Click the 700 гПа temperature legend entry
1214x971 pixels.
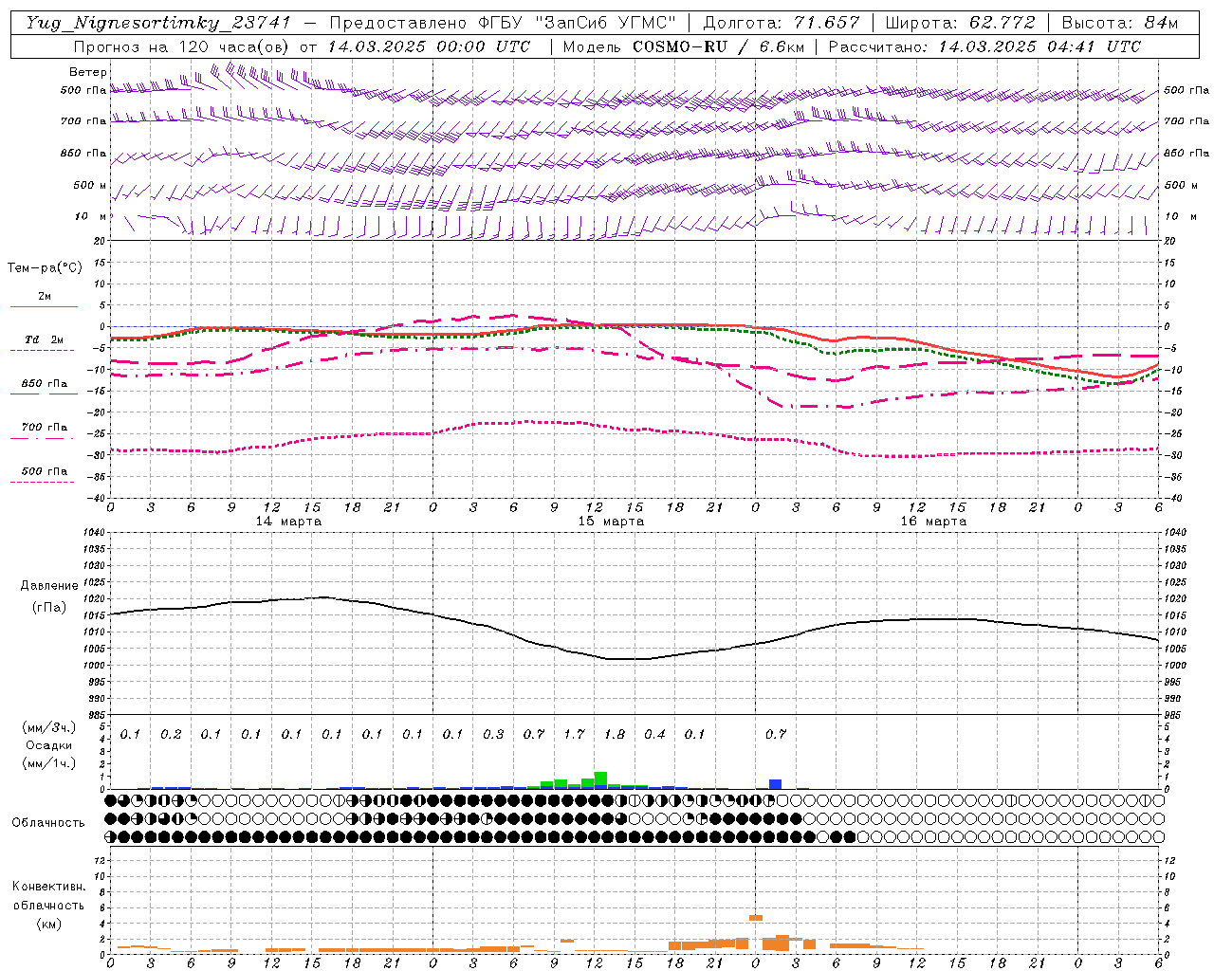45,428
